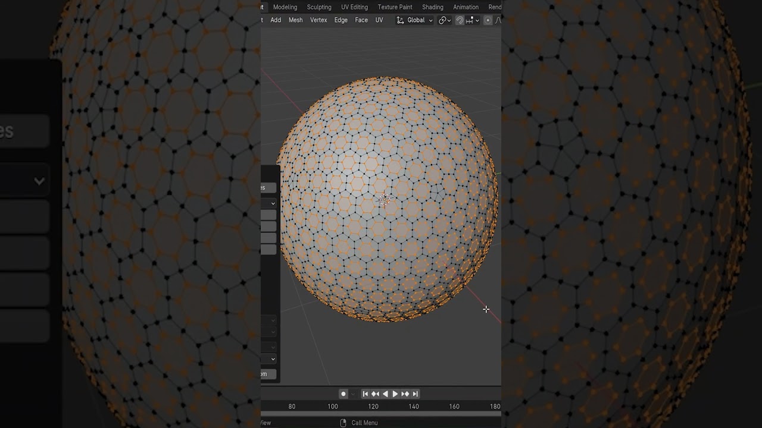This screenshot has width=762, height=428.
Task: Toggle the snapping magnet icon
Action: click(x=460, y=20)
